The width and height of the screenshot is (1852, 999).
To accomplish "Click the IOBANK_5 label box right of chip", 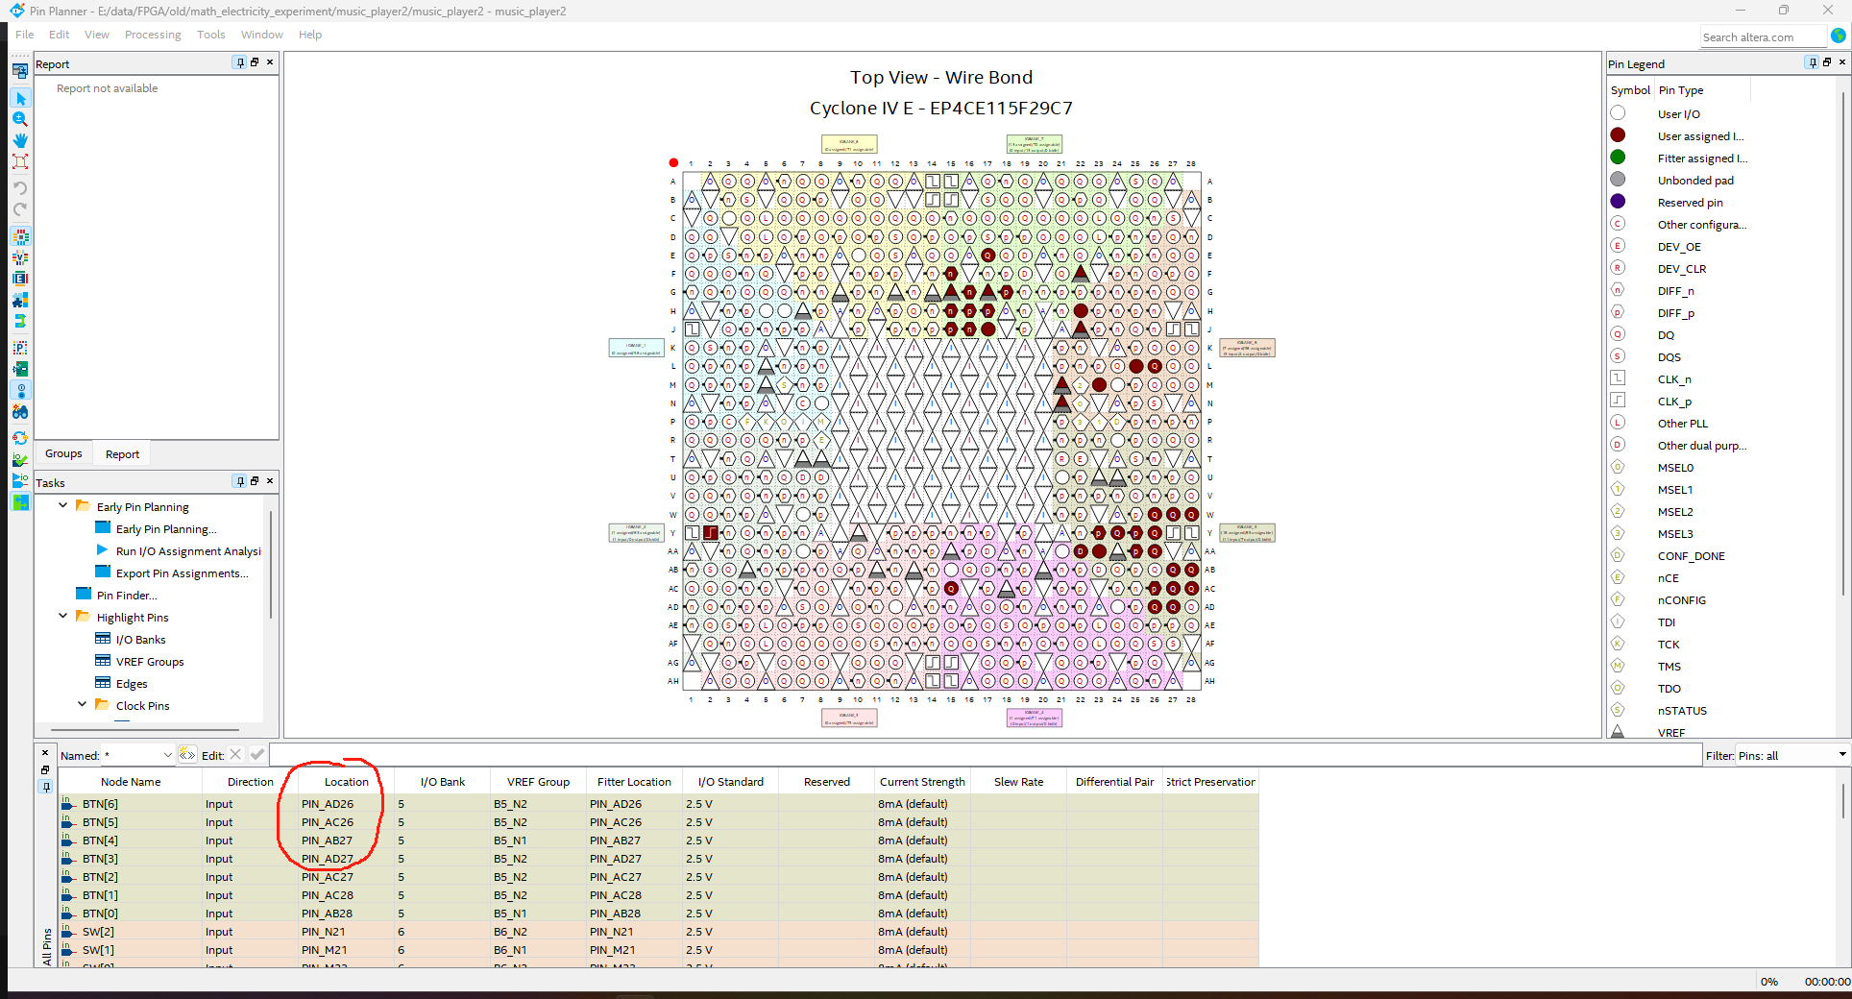I will tap(1247, 532).
